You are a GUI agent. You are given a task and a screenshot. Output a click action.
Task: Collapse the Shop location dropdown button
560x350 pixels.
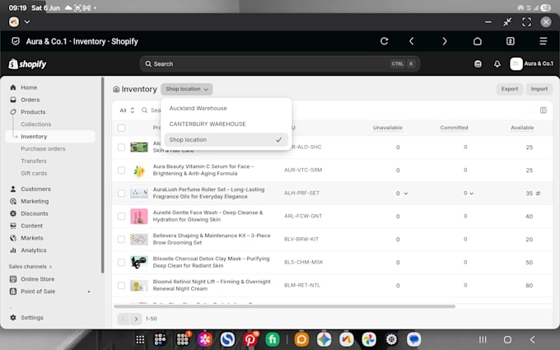click(187, 89)
